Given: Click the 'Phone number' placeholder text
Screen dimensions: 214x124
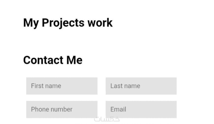Looking at the screenshot, I should tap(52, 109).
